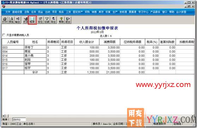Open the 项目 menu
Image resolution: width=197 pixels, height=128 pixels.
54,12
